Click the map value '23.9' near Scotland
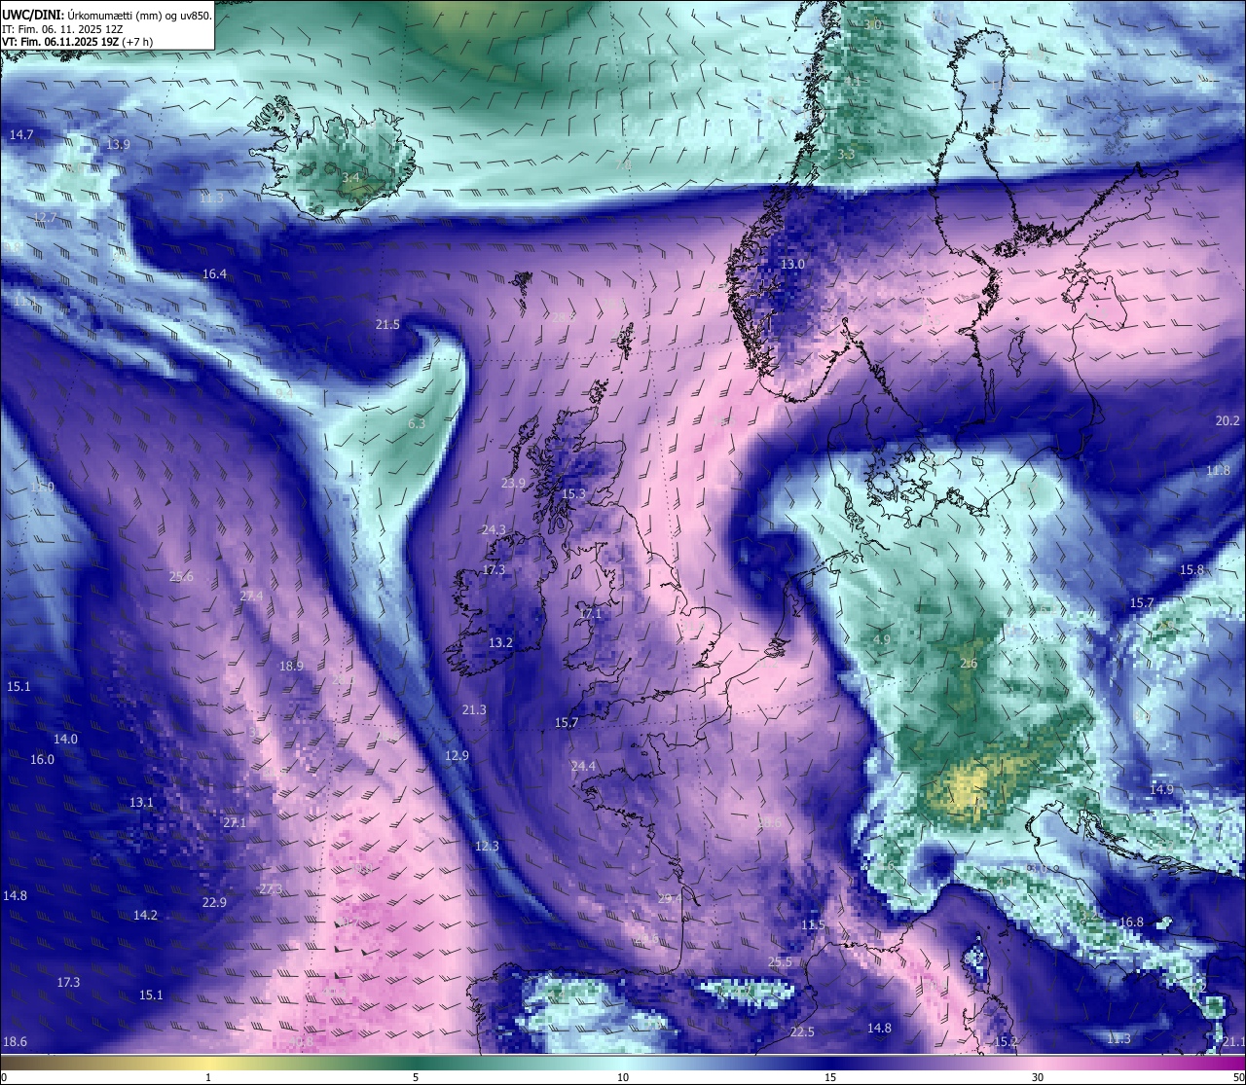 point(513,483)
